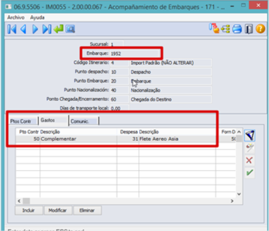
Task: Click the Punto Nacionalización field value 40
Action: click(119, 90)
